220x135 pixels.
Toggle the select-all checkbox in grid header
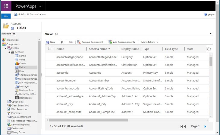click(50, 49)
